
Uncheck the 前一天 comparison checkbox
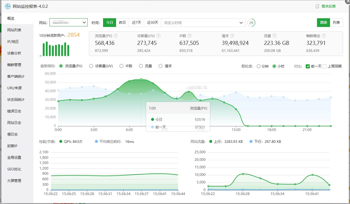click(x=308, y=66)
